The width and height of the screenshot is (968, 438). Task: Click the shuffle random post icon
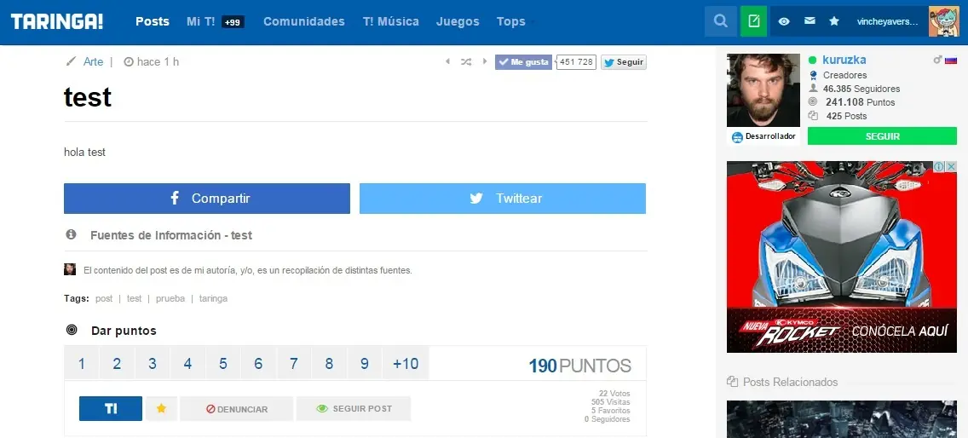coord(466,61)
